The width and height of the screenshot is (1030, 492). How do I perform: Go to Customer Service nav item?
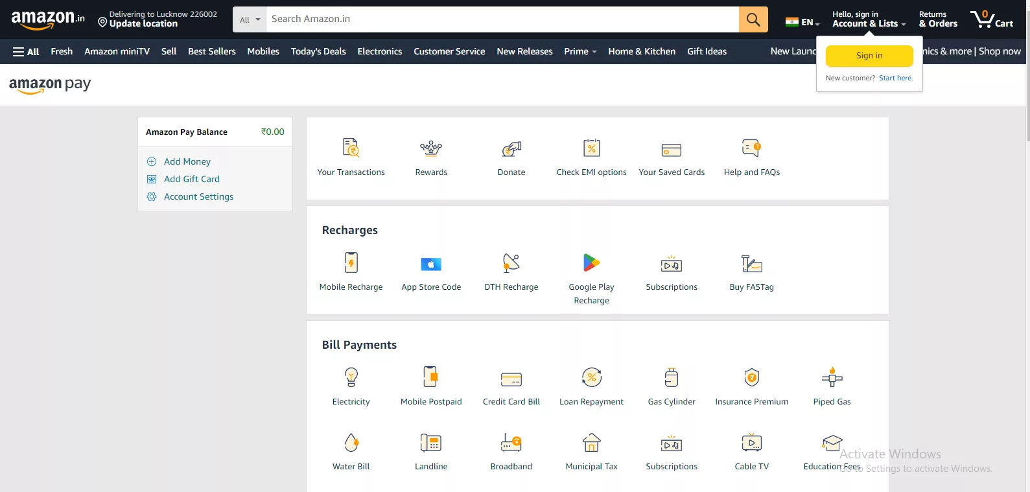[449, 51]
